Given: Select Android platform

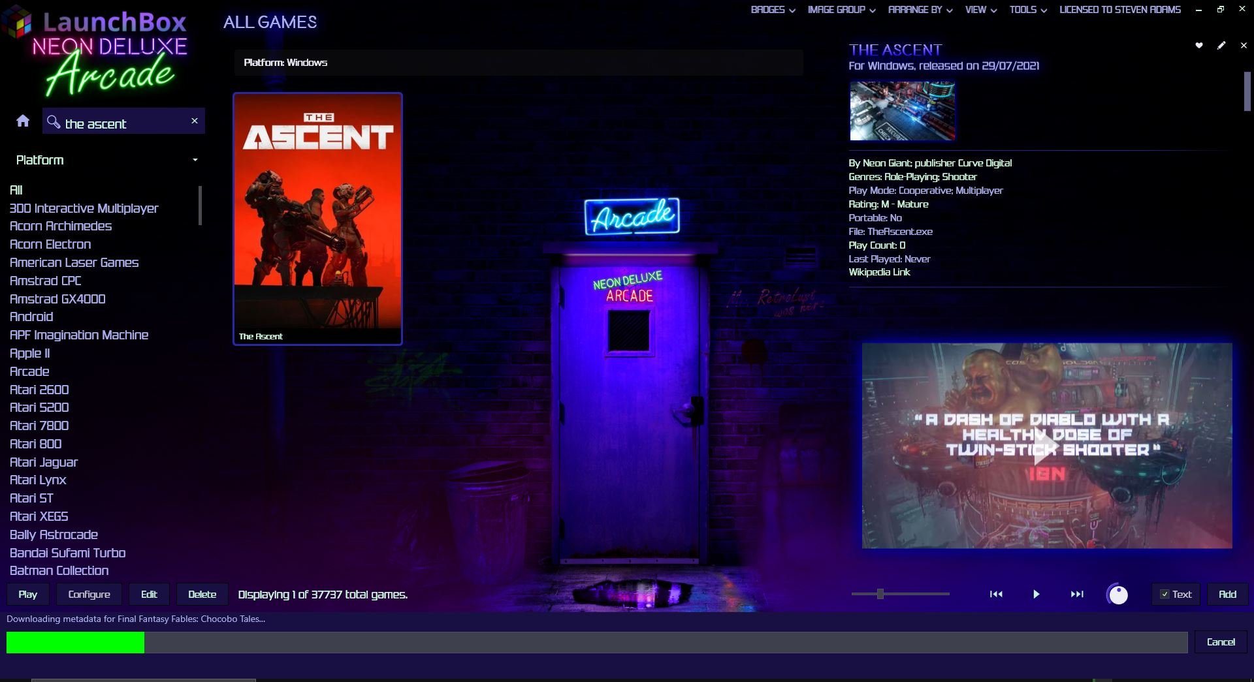Looking at the screenshot, I should pos(31,317).
